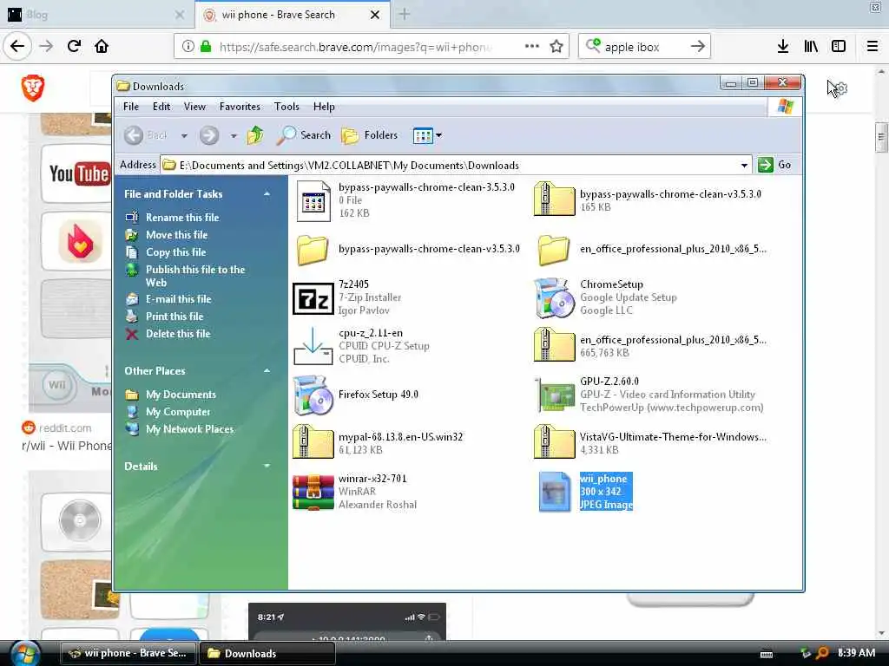Toggle the Folders pane button
Viewport: 889px width, 666px height.
coord(370,135)
